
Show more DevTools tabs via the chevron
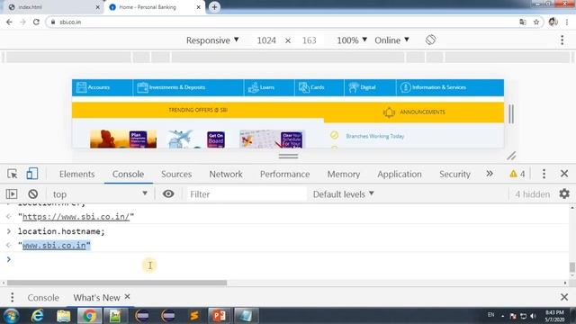pos(490,174)
